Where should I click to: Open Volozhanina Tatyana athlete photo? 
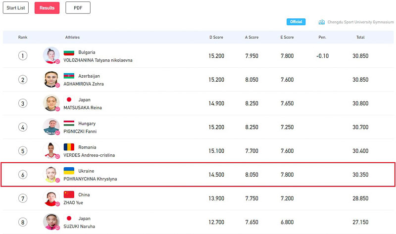point(51,55)
